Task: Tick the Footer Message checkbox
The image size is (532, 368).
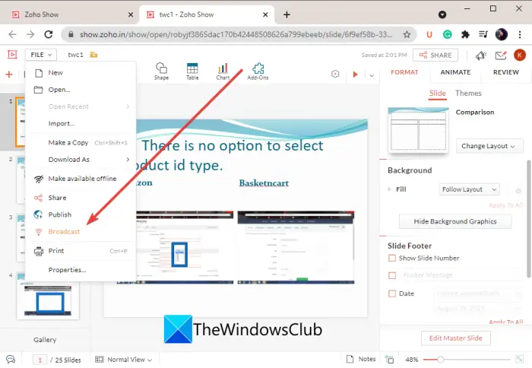Action: 392,275
